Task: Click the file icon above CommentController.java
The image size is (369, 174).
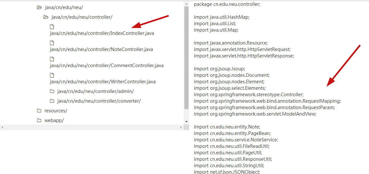Action: click(x=52, y=59)
